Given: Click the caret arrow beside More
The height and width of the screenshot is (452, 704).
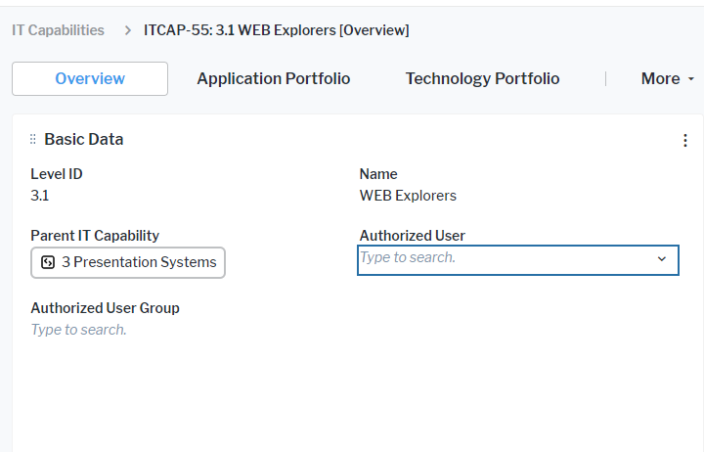Looking at the screenshot, I should tap(691, 79).
